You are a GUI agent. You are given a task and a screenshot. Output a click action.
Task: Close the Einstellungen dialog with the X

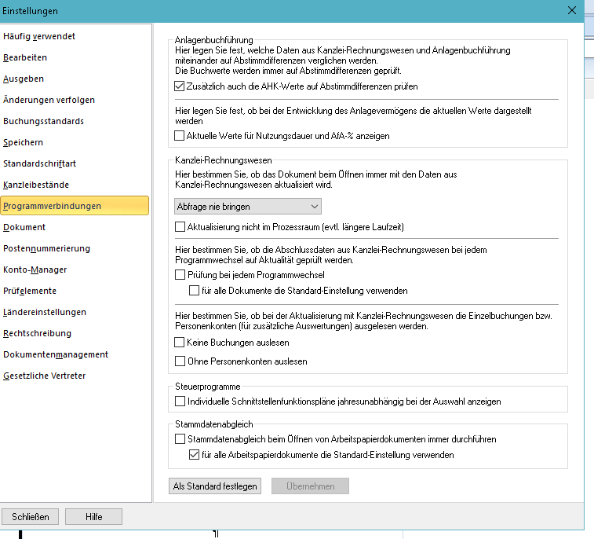coord(572,11)
